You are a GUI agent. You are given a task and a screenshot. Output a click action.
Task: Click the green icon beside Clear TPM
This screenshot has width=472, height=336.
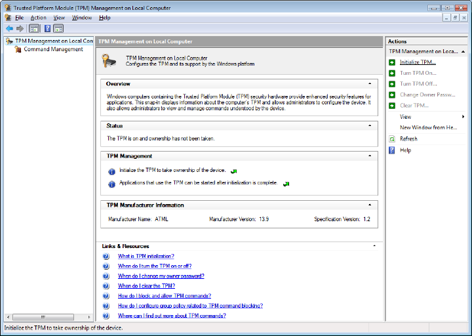pos(392,106)
